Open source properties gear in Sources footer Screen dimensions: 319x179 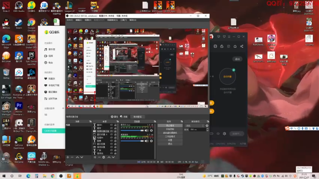point(104,157)
